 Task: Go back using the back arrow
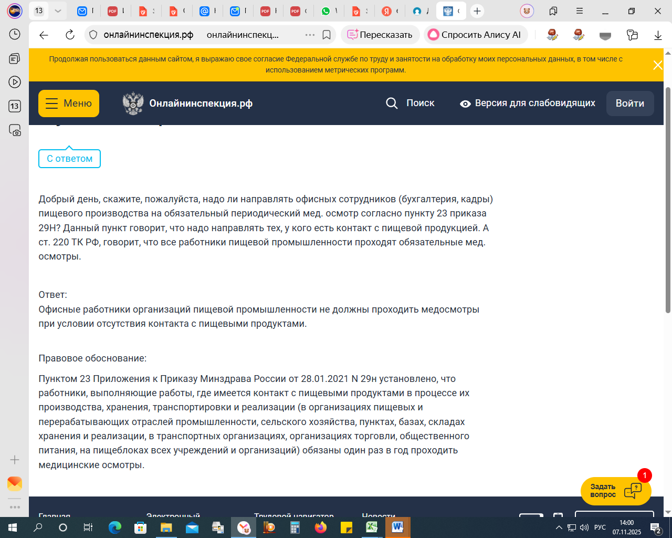(44, 35)
